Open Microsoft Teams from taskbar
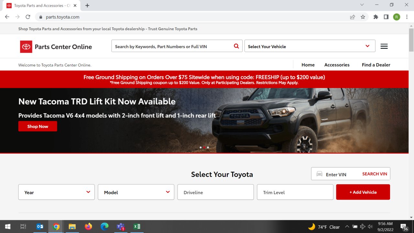Image resolution: width=414 pixels, height=233 pixels. 121,227
